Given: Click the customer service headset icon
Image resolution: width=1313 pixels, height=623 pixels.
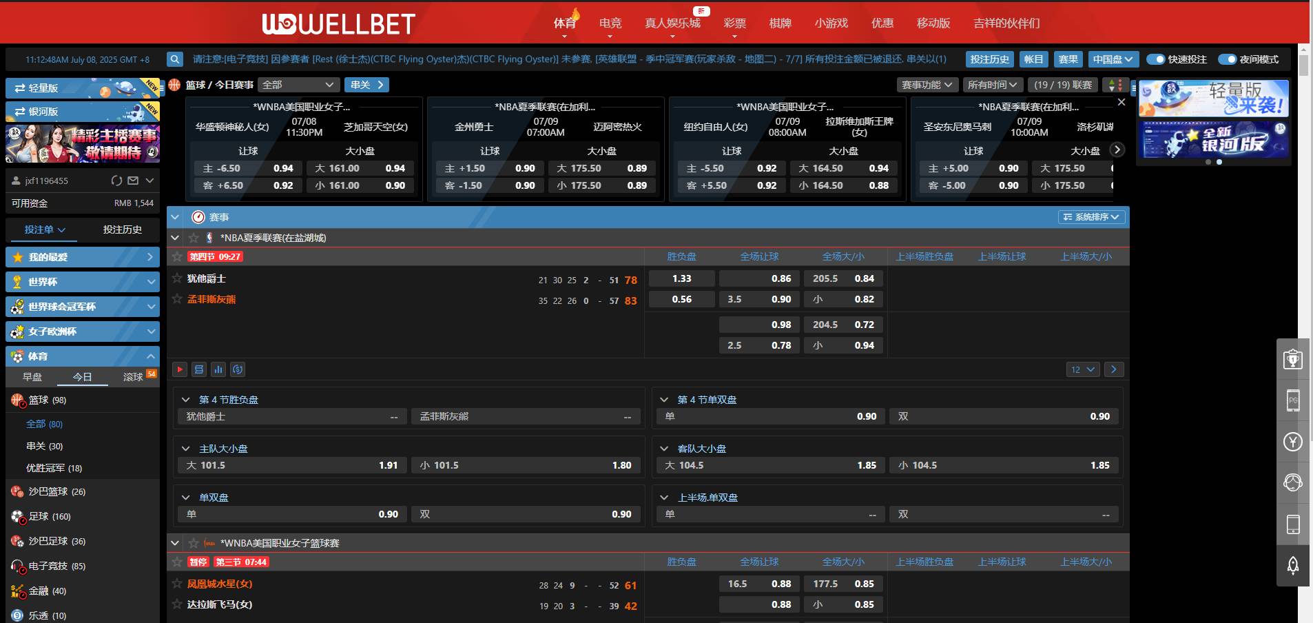Looking at the screenshot, I should click(x=1292, y=482).
